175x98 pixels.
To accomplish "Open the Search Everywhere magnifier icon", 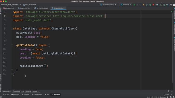I will point(171,5).
